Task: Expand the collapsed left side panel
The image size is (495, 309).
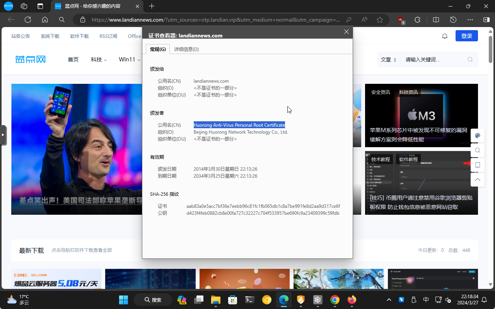Action: (x=3, y=135)
